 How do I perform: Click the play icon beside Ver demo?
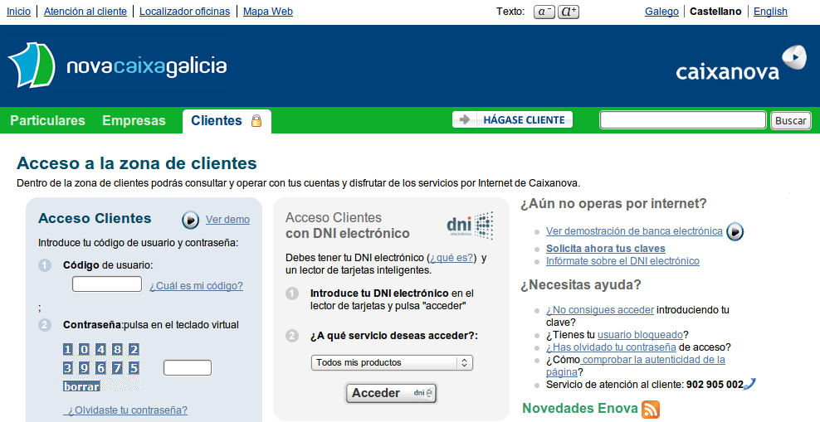pos(191,220)
